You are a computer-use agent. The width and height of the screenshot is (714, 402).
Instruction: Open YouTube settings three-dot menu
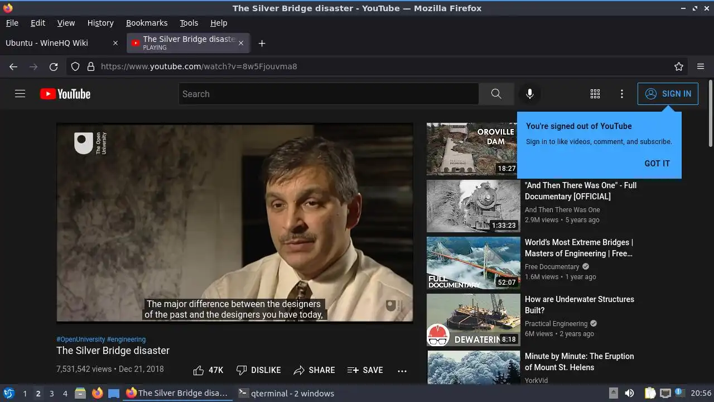(622, 94)
